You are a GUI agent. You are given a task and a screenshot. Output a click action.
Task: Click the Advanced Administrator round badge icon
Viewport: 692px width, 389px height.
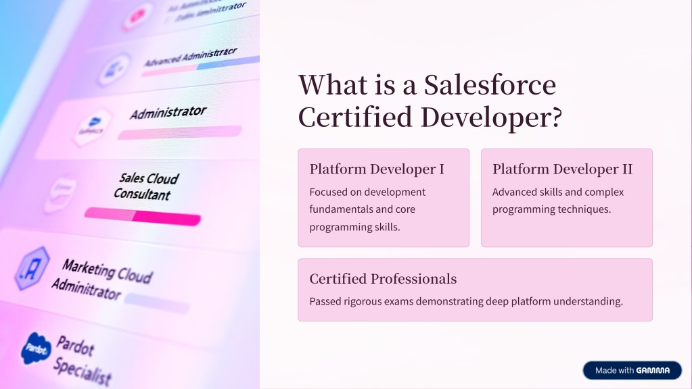[114, 70]
